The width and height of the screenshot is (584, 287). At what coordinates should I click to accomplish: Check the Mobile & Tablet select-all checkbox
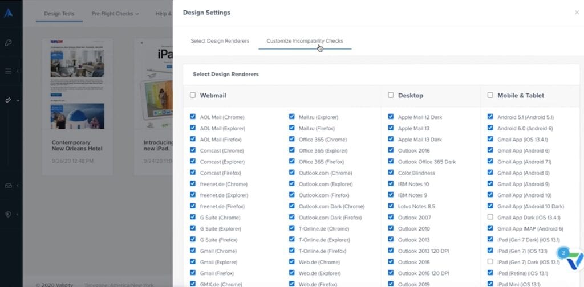pos(490,95)
